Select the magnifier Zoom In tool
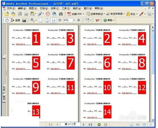 pyautogui.click(x=32, y=20)
